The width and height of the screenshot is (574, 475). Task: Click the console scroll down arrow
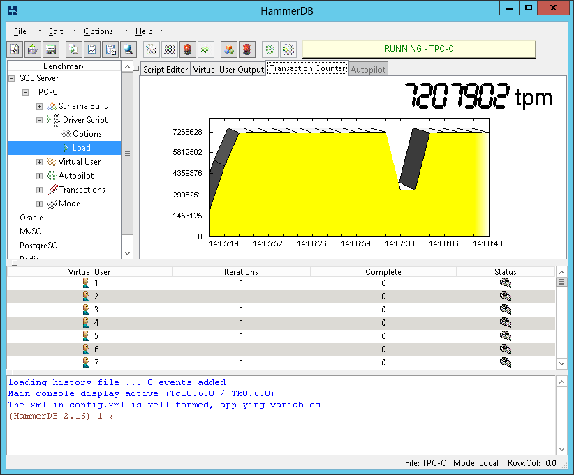[x=561, y=449]
